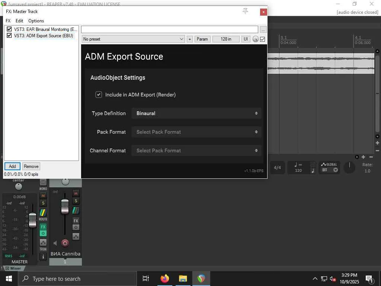Open the master track ROUTE icon
The image size is (381, 286).
(43, 212)
